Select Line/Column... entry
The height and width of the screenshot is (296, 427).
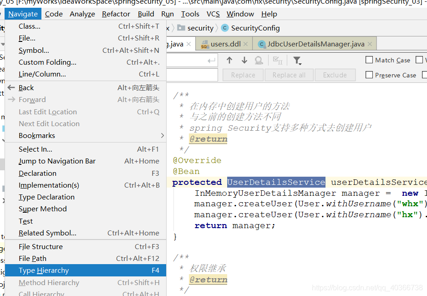point(86,74)
